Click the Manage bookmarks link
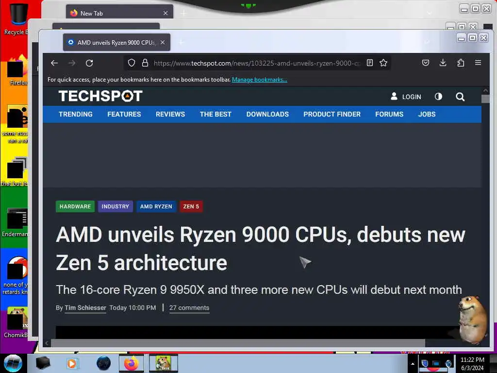 click(260, 80)
